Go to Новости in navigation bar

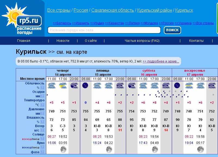[63, 41]
